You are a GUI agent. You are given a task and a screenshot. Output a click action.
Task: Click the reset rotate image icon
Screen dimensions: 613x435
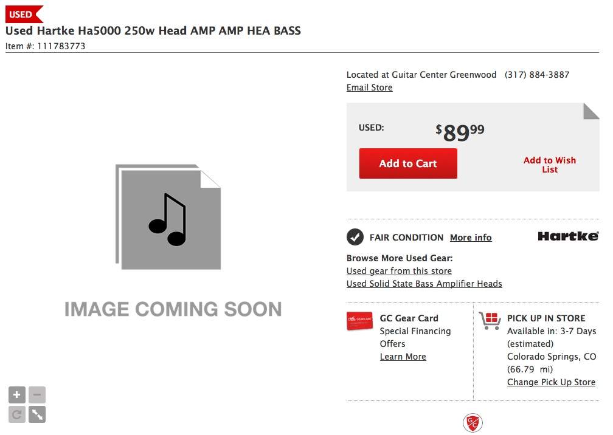pyautogui.click(x=17, y=414)
